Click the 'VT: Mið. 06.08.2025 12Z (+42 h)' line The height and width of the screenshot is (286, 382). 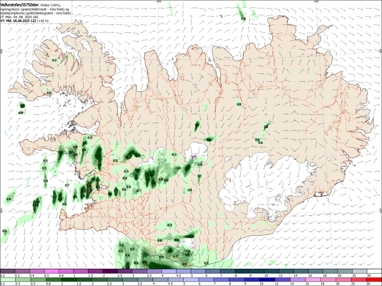click(24, 21)
